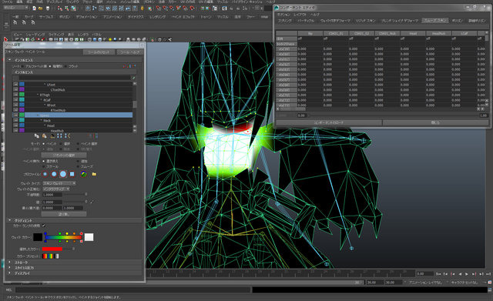
Task: Switch to BlendShape Deformers tab in Component Editor
Action: click(x=400, y=21)
